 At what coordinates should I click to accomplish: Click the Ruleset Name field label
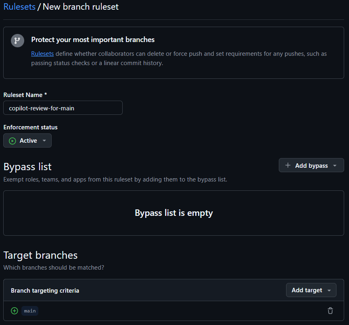click(25, 95)
